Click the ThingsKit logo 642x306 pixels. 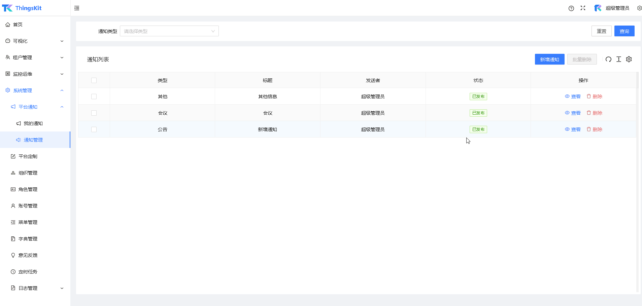pos(22,8)
